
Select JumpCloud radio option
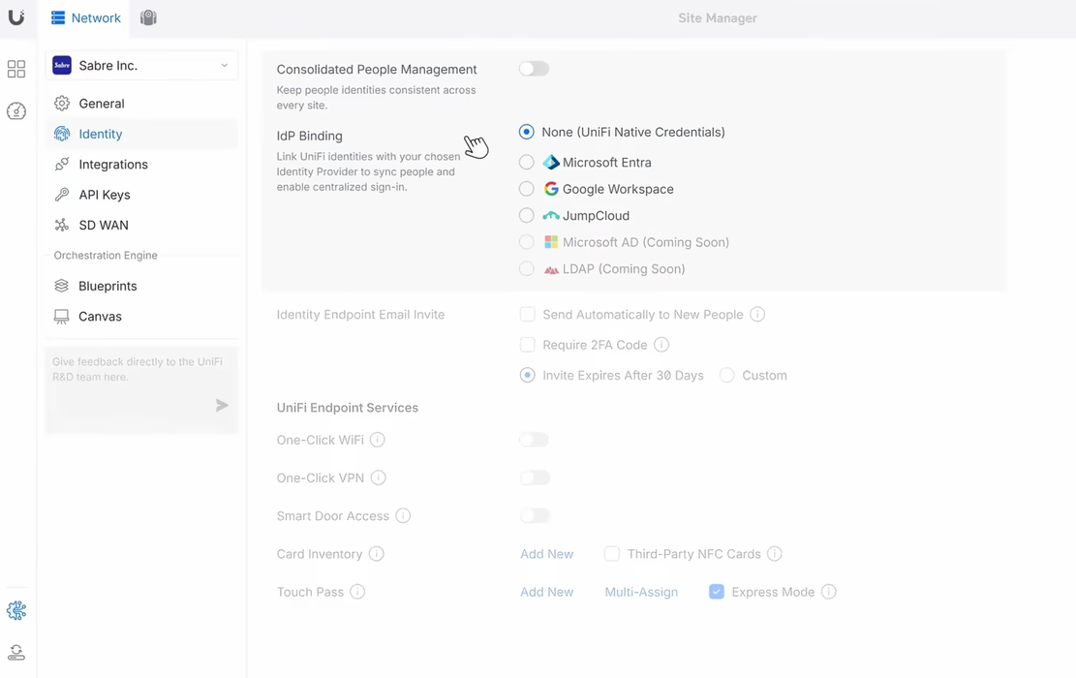526,215
